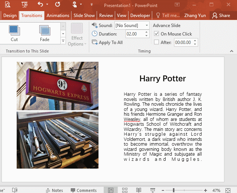Click the Repeat/Redo circular arrow icon
237x193 pixels.
coord(58,4)
